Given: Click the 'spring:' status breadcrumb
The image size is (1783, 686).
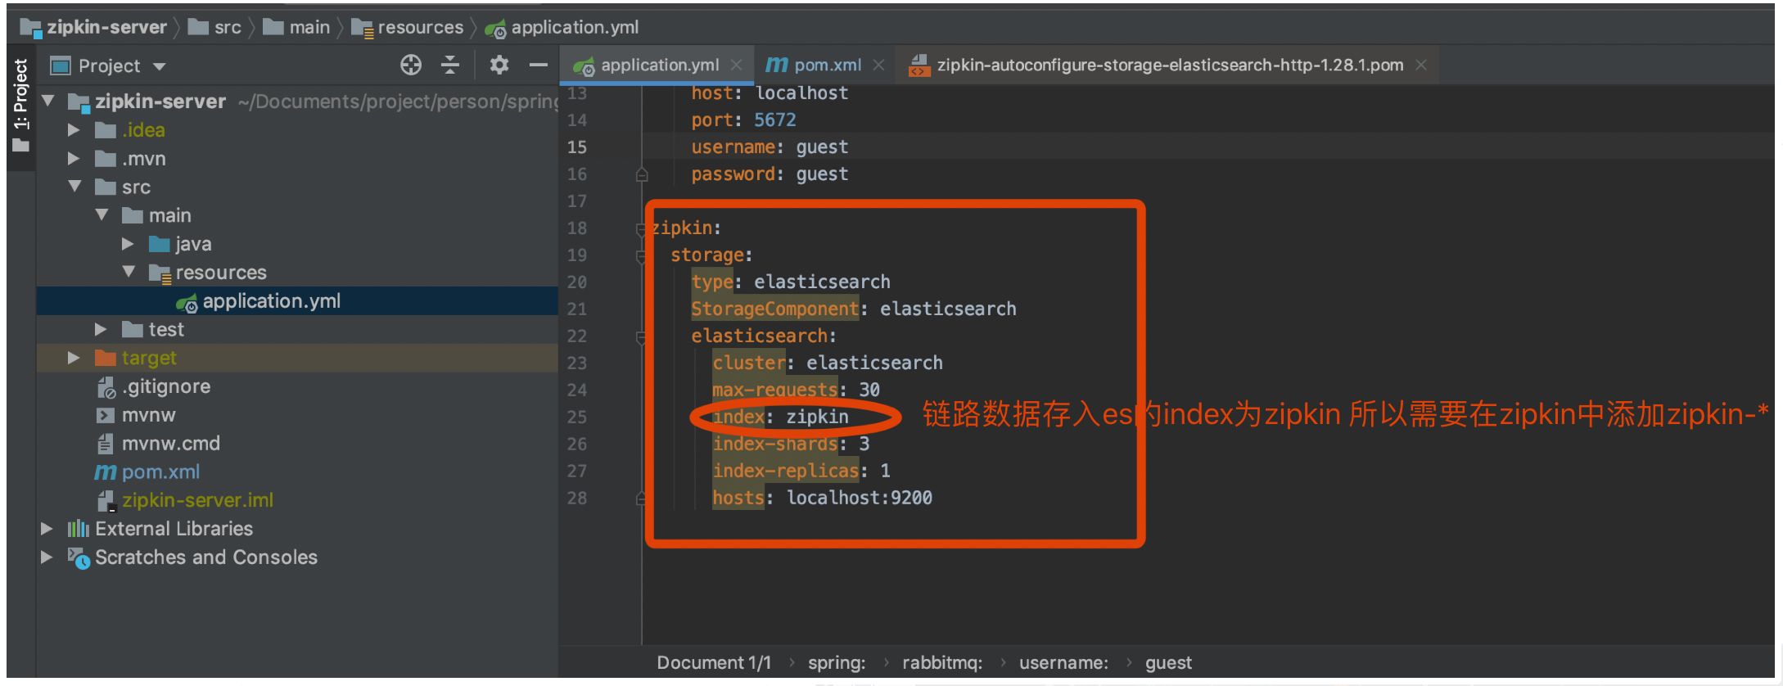Looking at the screenshot, I should point(837,663).
